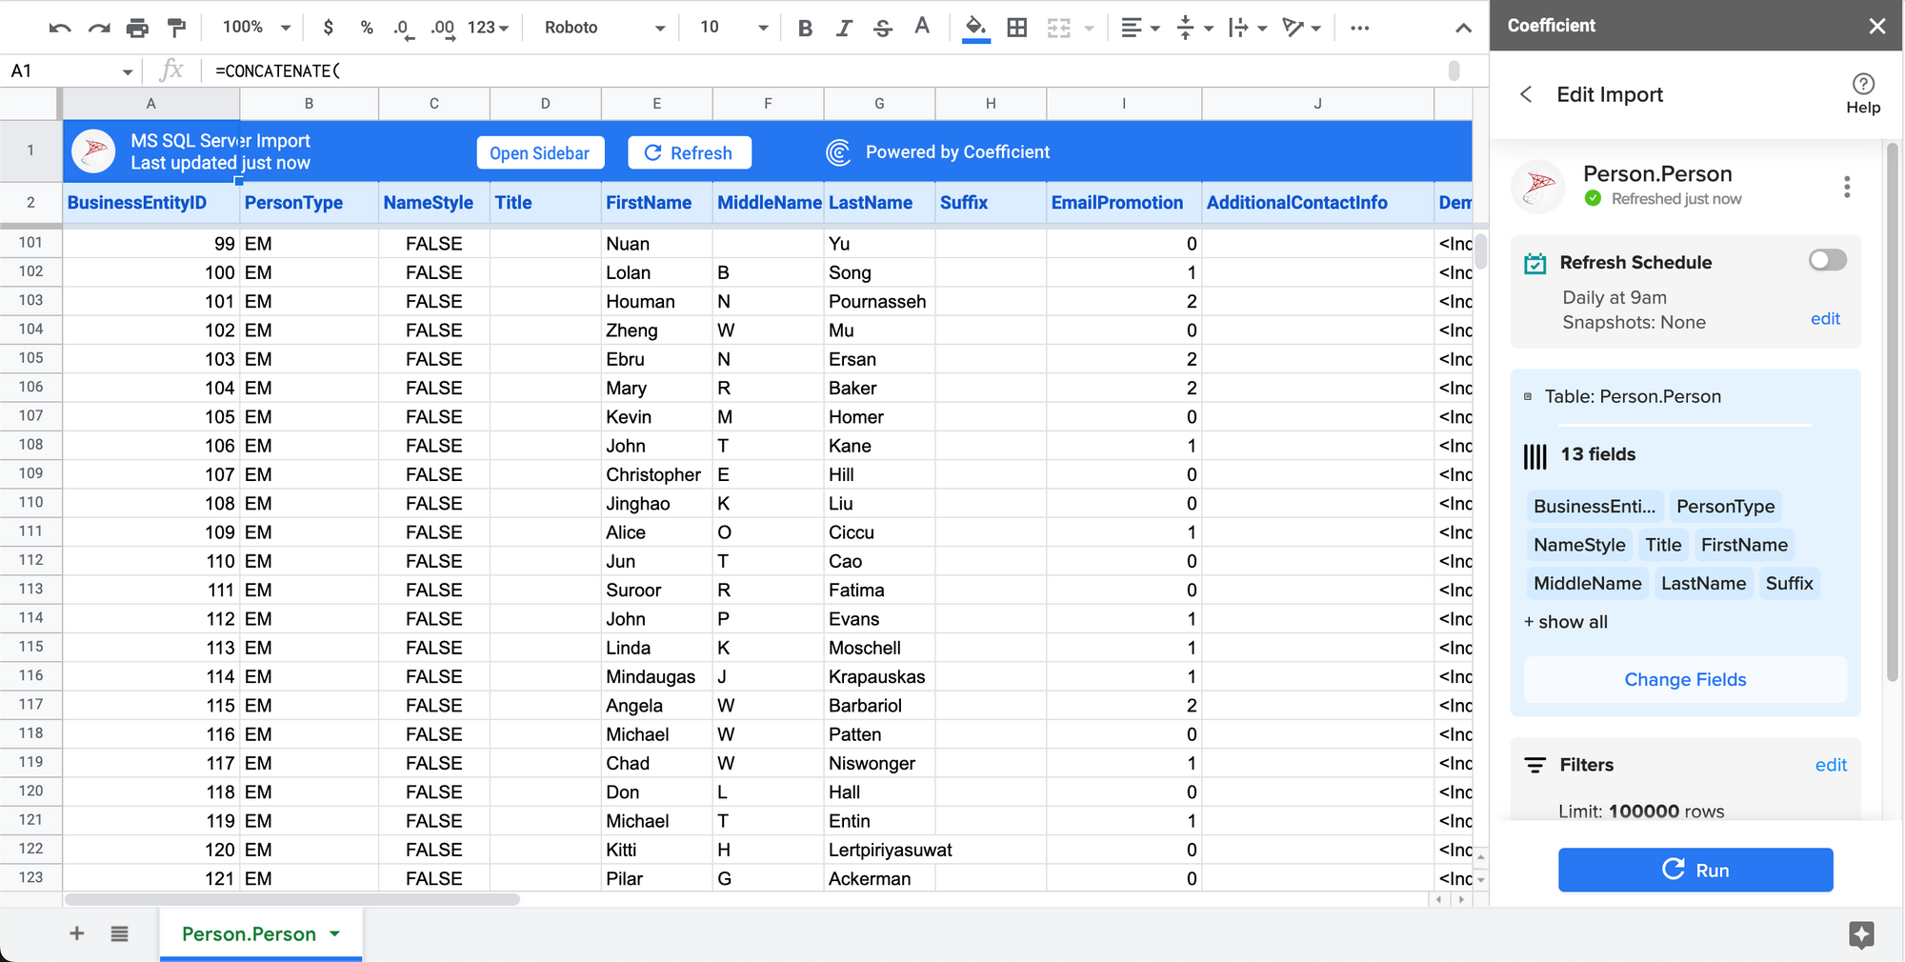
Task: Open the Borders tool
Action: pyautogui.click(x=1016, y=28)
